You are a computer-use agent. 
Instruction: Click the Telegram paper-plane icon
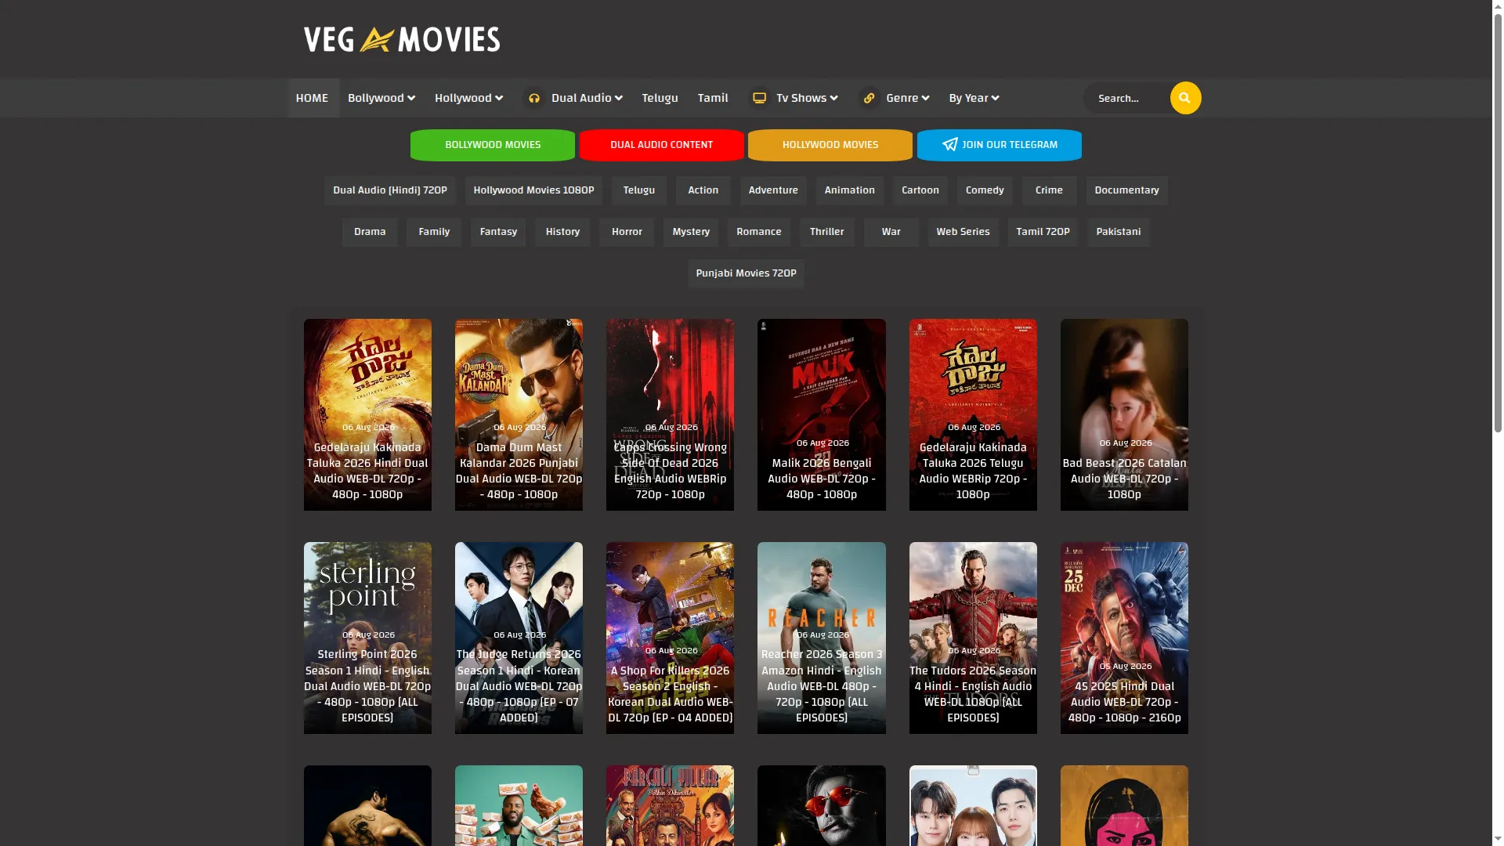[949, 145]
